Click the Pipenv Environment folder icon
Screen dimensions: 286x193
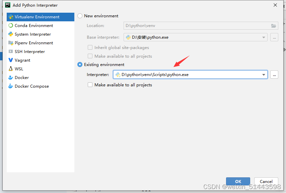(11, 43)
